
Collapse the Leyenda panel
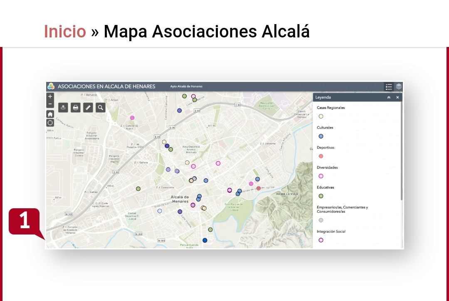point(389,97)
